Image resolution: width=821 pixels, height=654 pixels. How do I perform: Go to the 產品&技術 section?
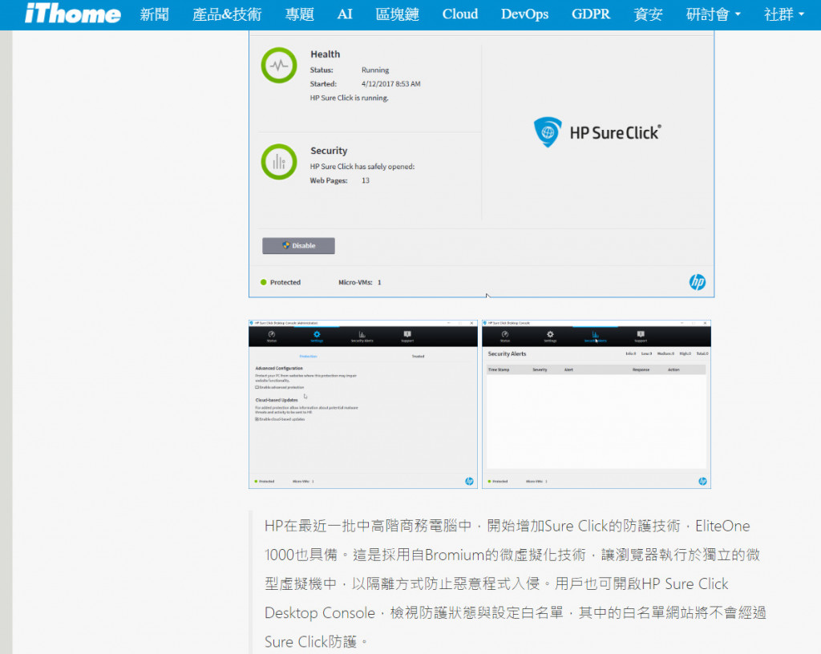(227, 14)
